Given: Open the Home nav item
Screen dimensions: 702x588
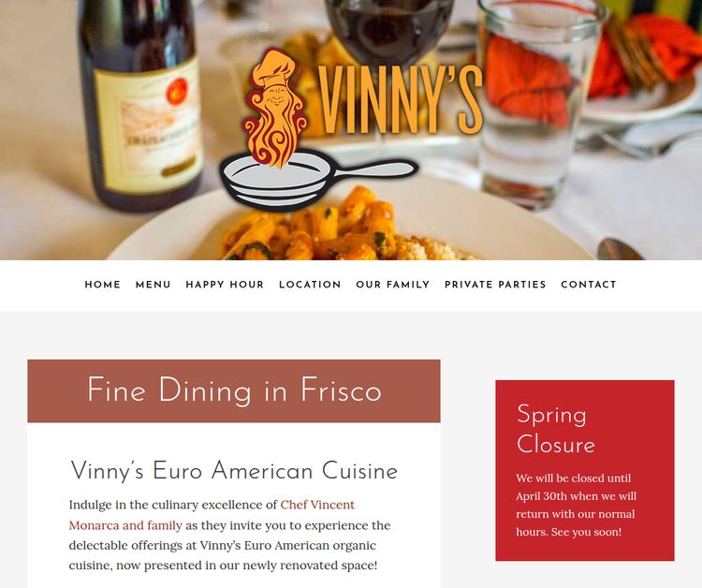Looking at the screenshot, I should tap(103, 285).
